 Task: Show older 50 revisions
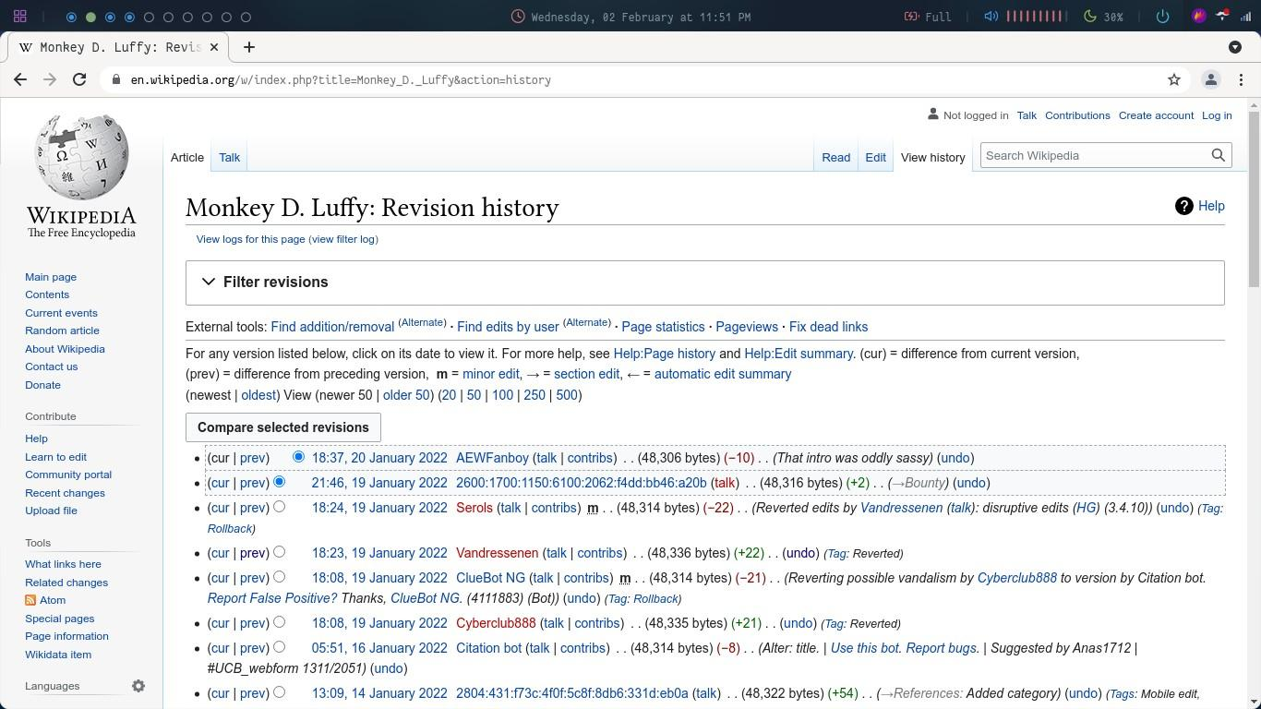pyautogui.click(x=406, y=395)
